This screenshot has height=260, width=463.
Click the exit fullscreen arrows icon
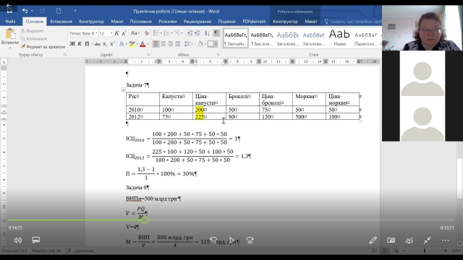427,240
